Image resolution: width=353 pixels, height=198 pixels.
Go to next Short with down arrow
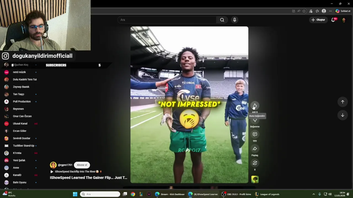pos(343,115)
